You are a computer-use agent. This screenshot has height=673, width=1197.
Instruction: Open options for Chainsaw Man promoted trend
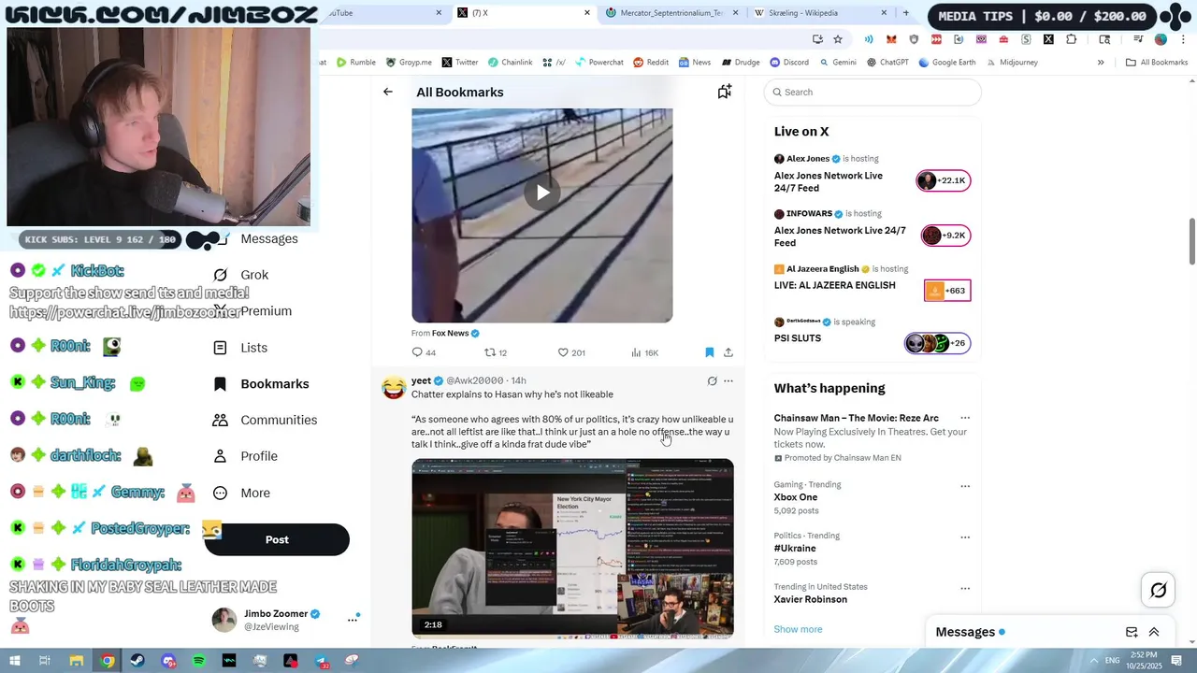[x=965, y=418]
